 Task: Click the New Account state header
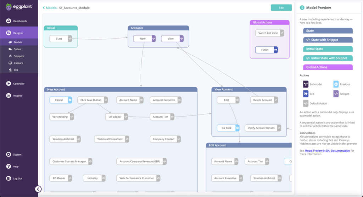click(x=121, y=89)
